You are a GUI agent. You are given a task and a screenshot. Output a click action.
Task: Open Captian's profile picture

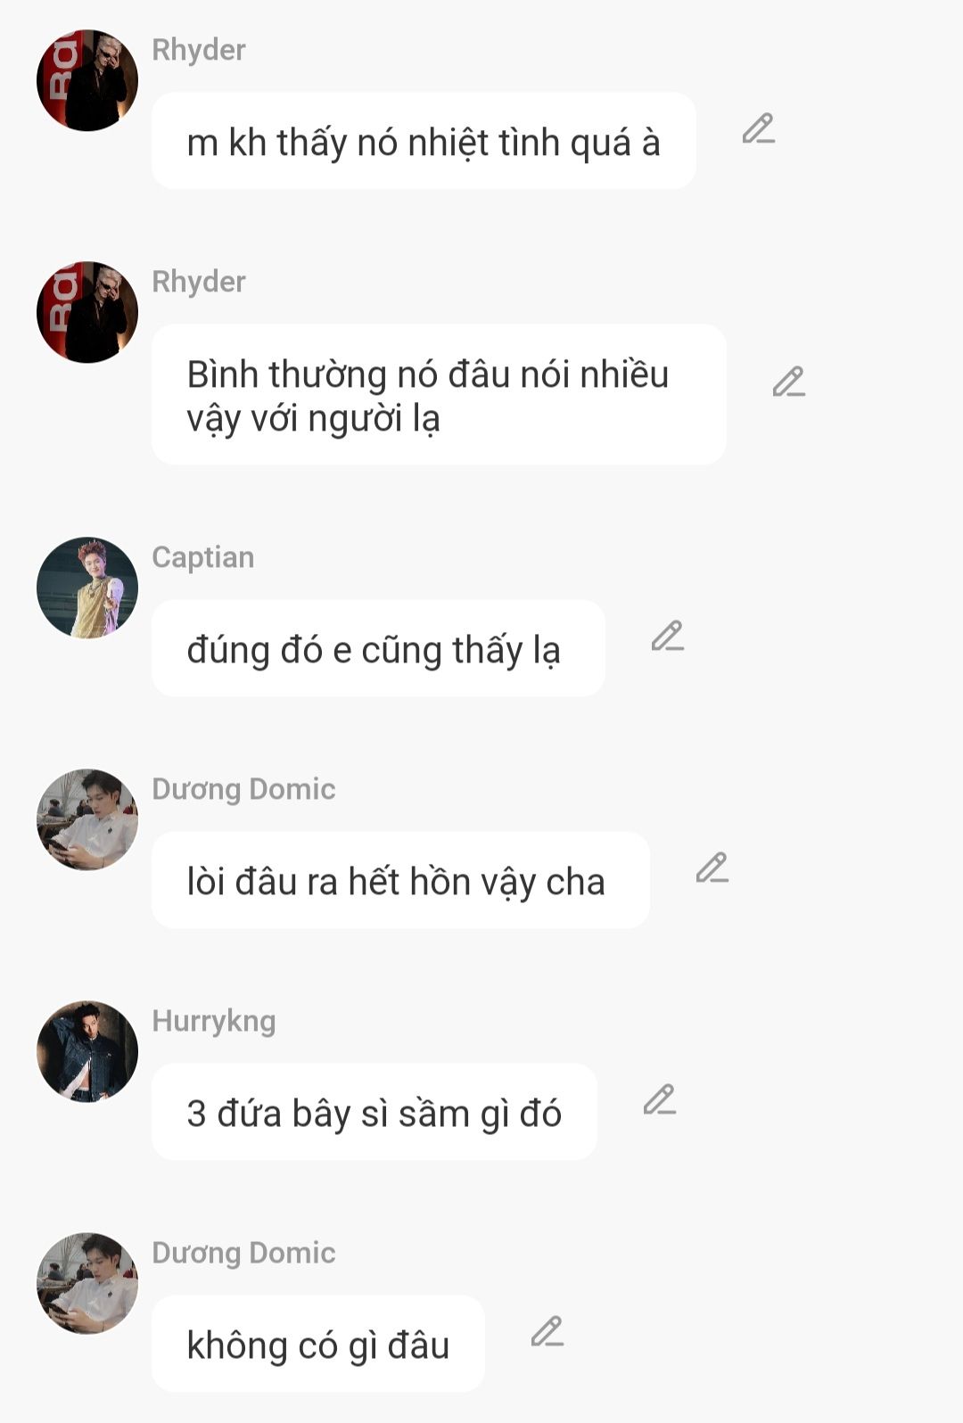click(87, 588)
